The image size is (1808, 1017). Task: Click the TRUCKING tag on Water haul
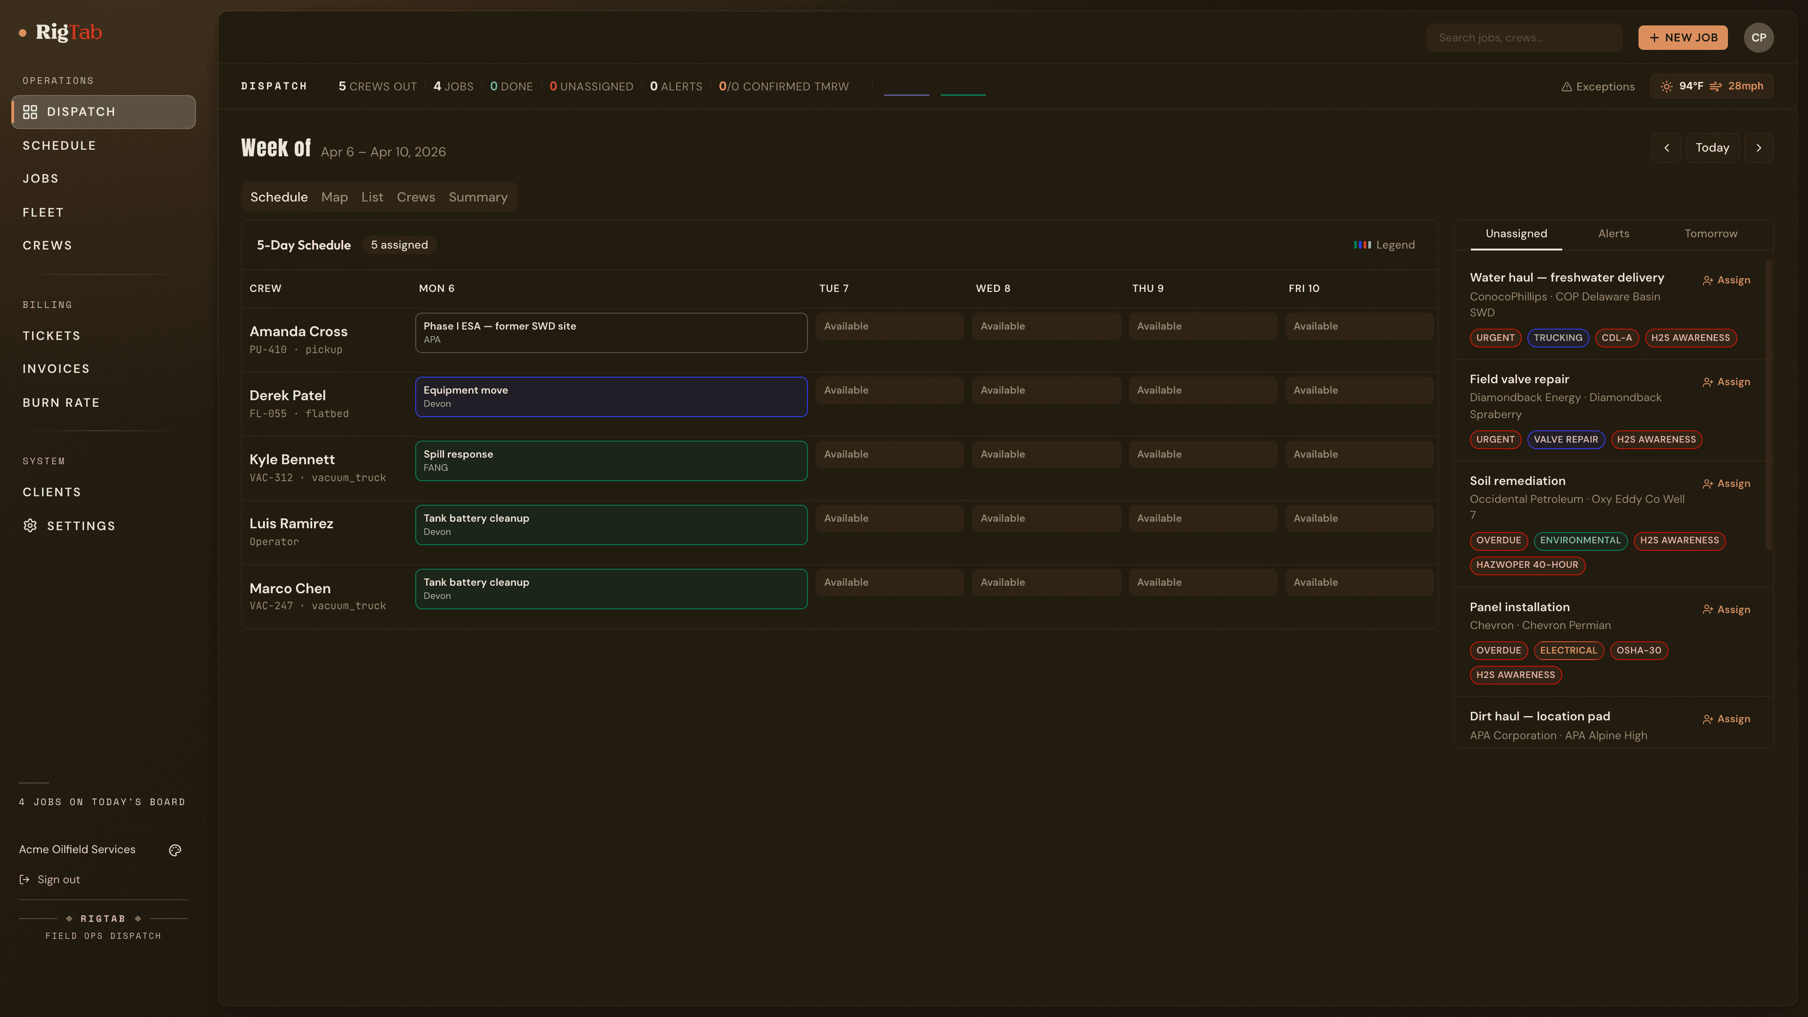click(x=1558, y=338)
